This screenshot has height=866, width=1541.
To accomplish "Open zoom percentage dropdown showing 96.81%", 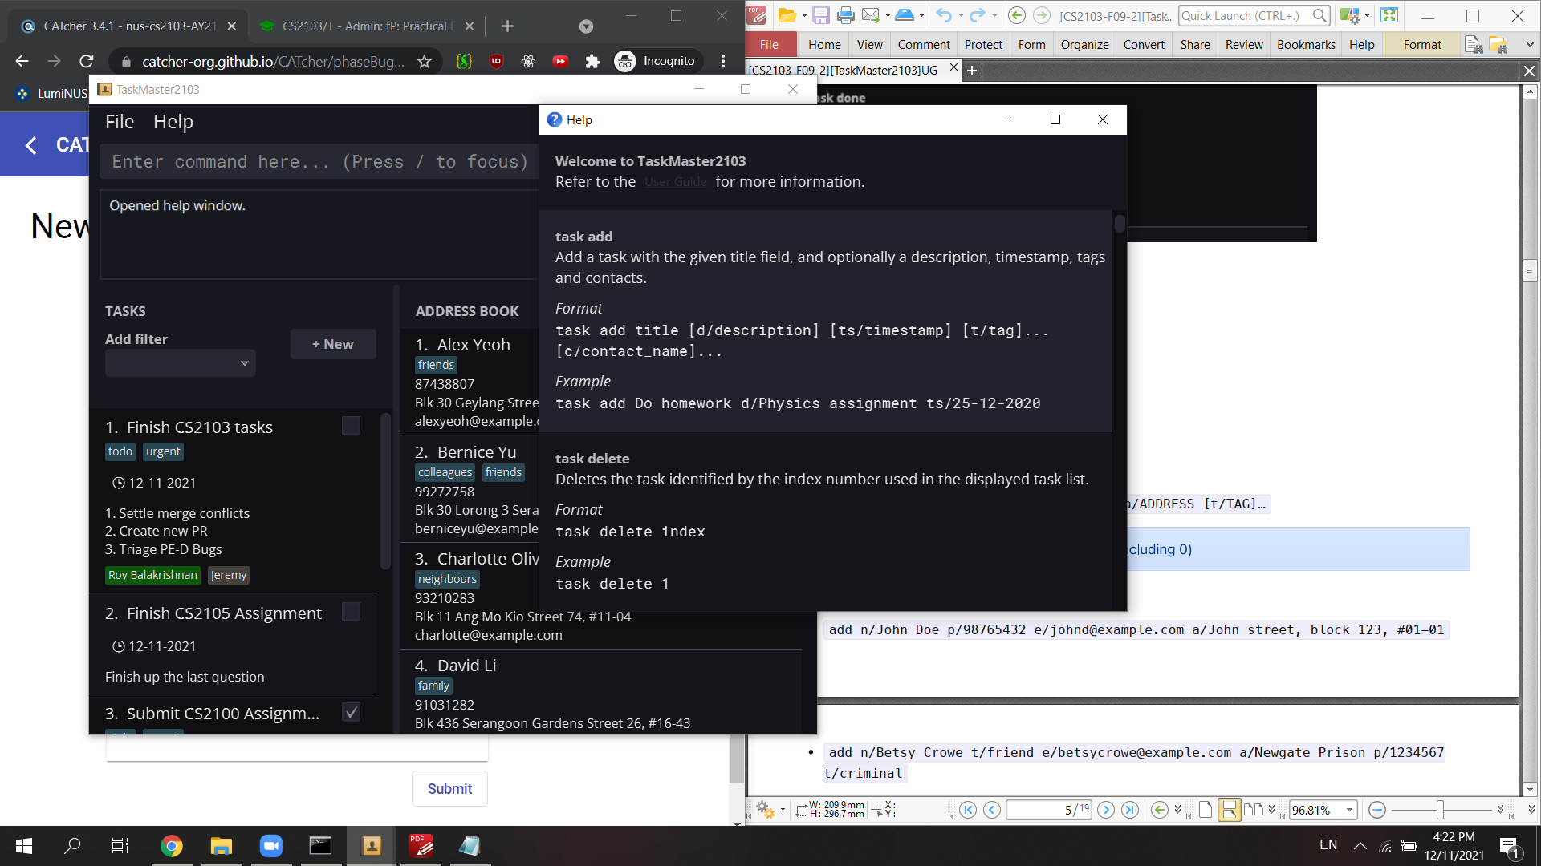I will pos(1349,810).
